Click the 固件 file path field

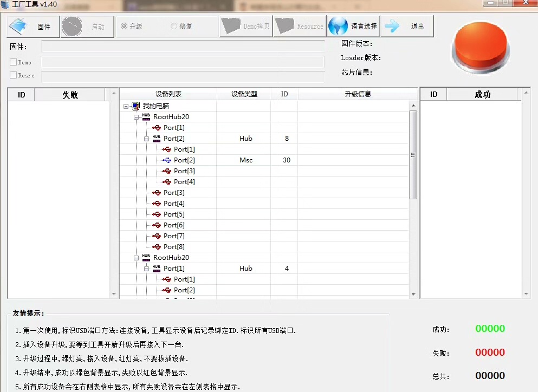pos(183,47)
